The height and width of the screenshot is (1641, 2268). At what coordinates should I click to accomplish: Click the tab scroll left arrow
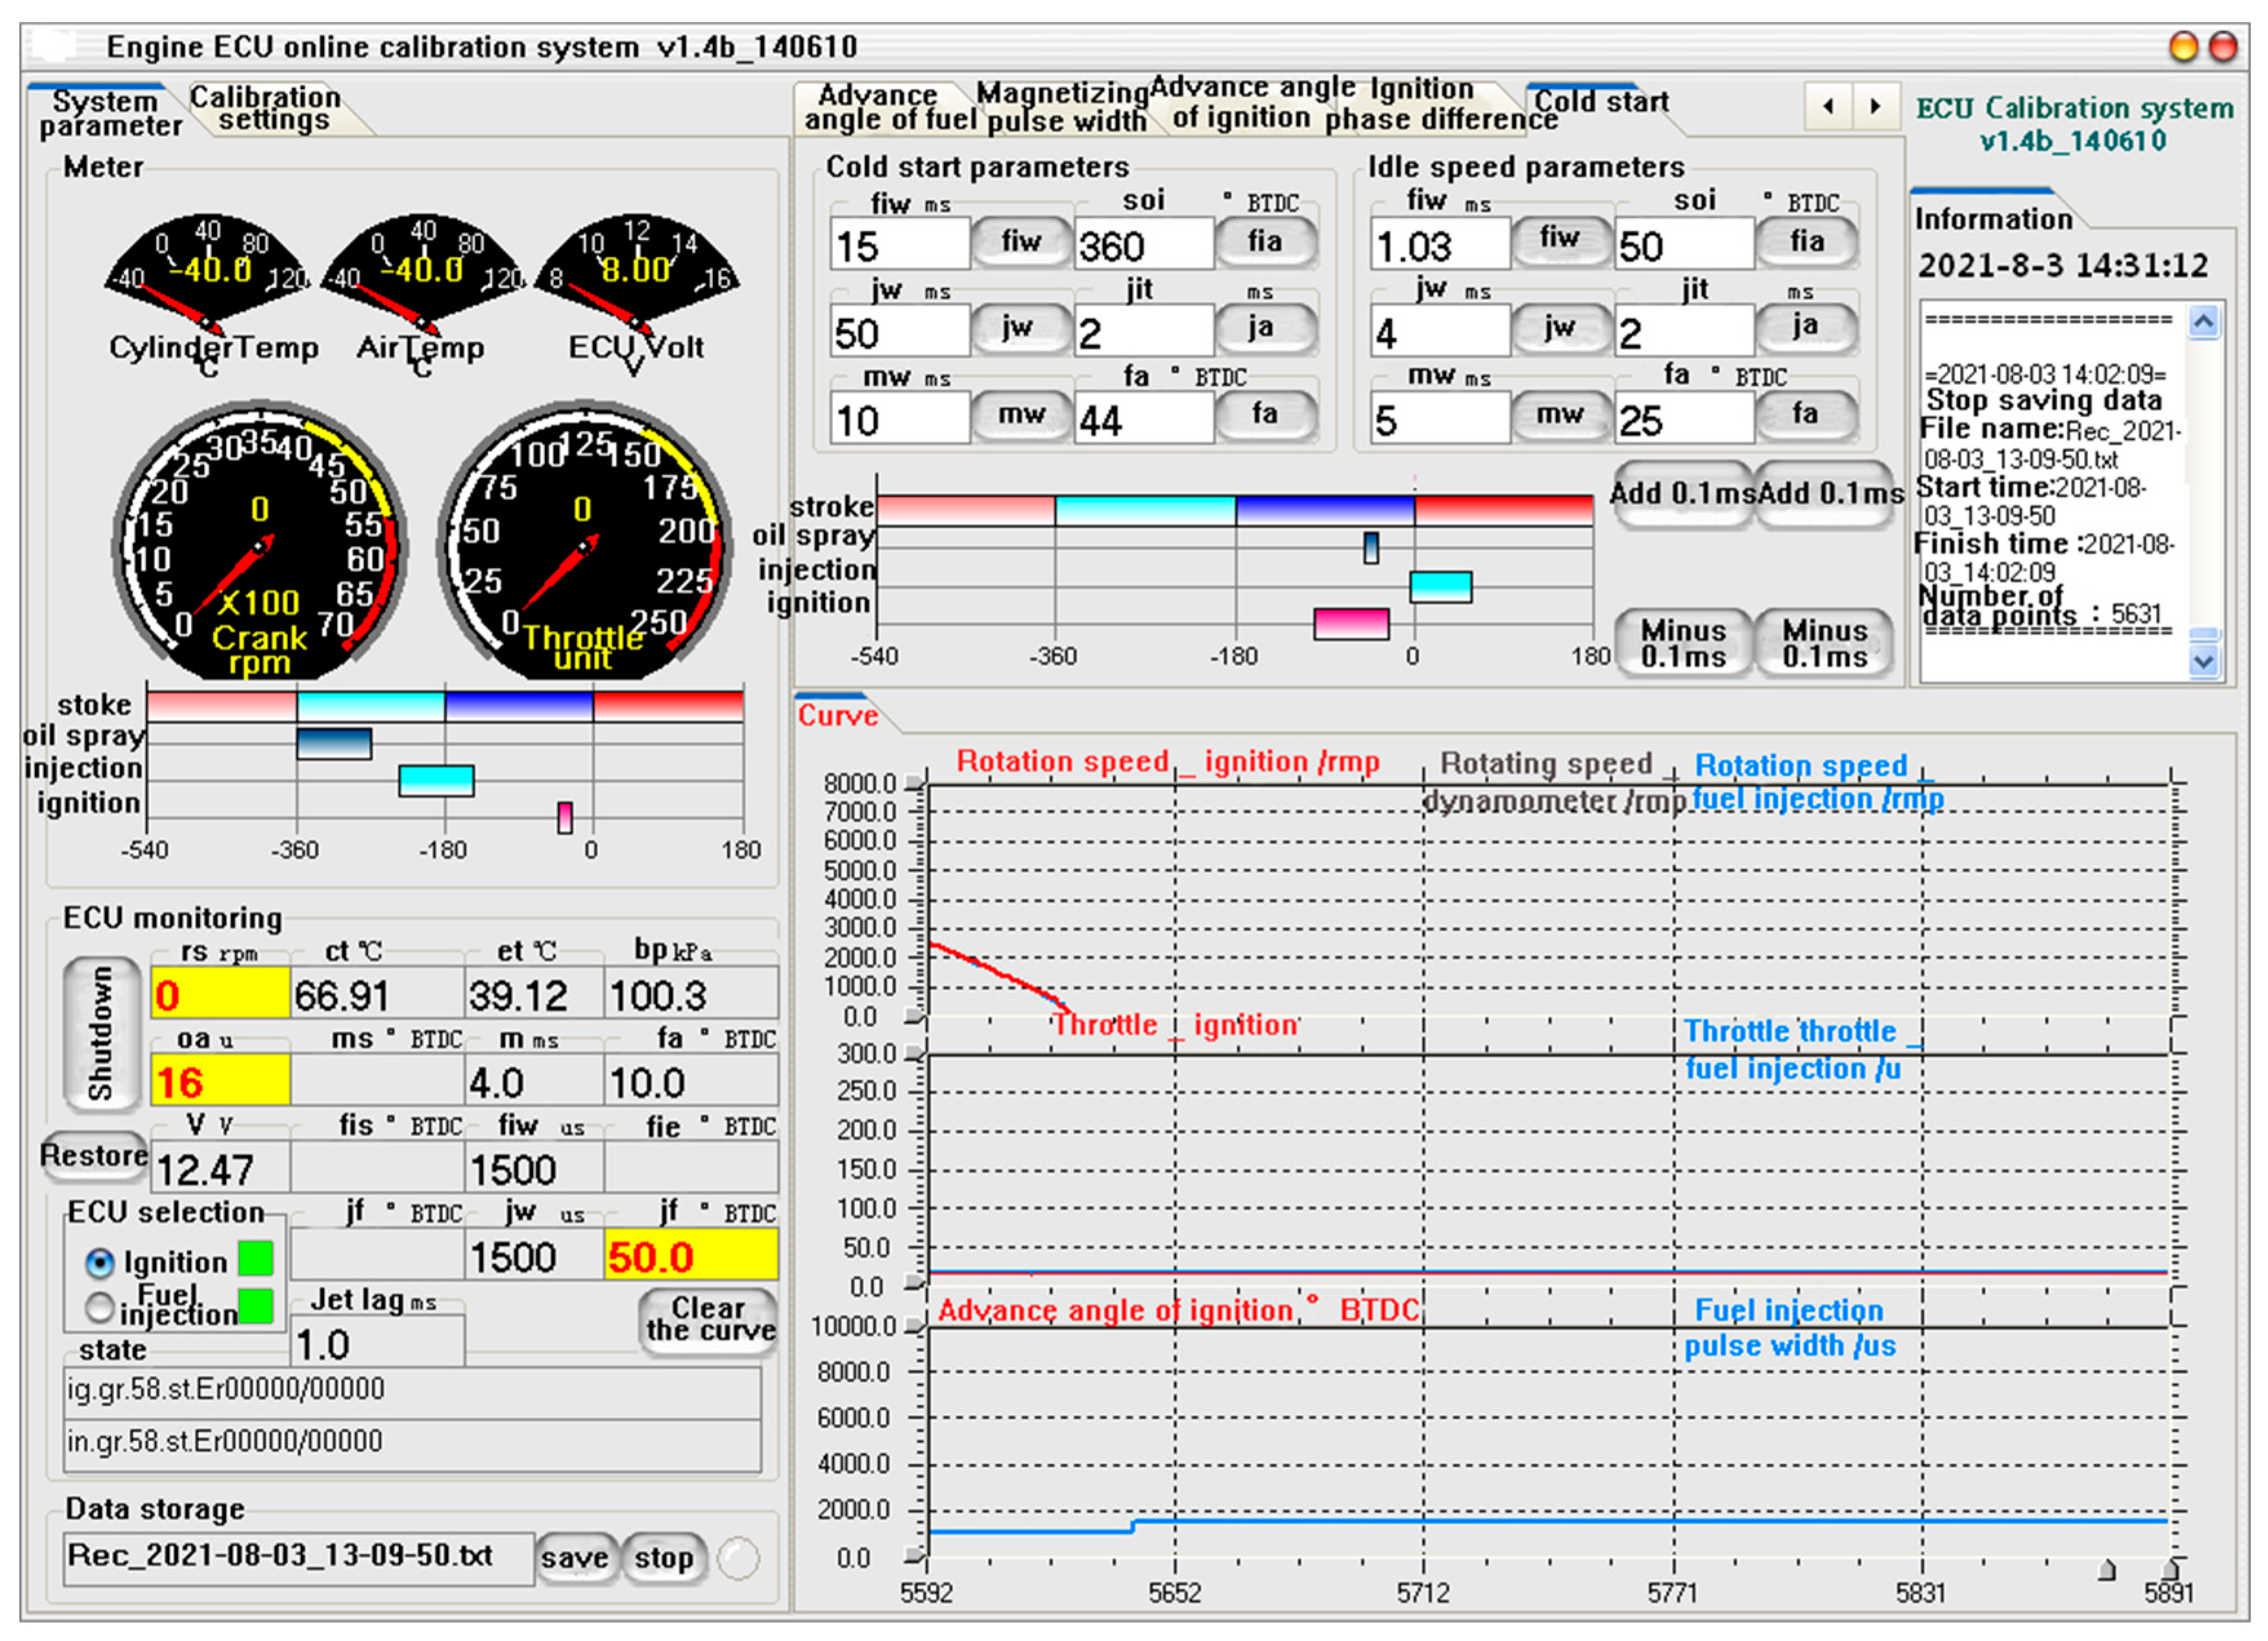(x=1829, y=105)
